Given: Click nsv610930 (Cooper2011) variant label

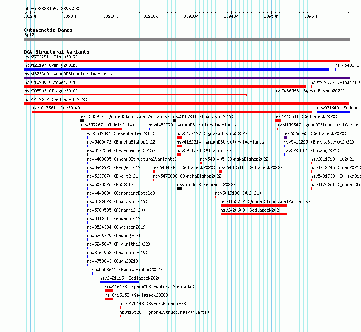Looking at the screenshot, I should click(51, 82).
